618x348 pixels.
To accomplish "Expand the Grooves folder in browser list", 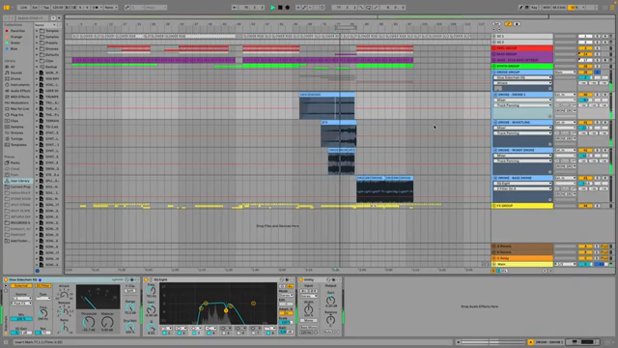I will click(37, 49).
